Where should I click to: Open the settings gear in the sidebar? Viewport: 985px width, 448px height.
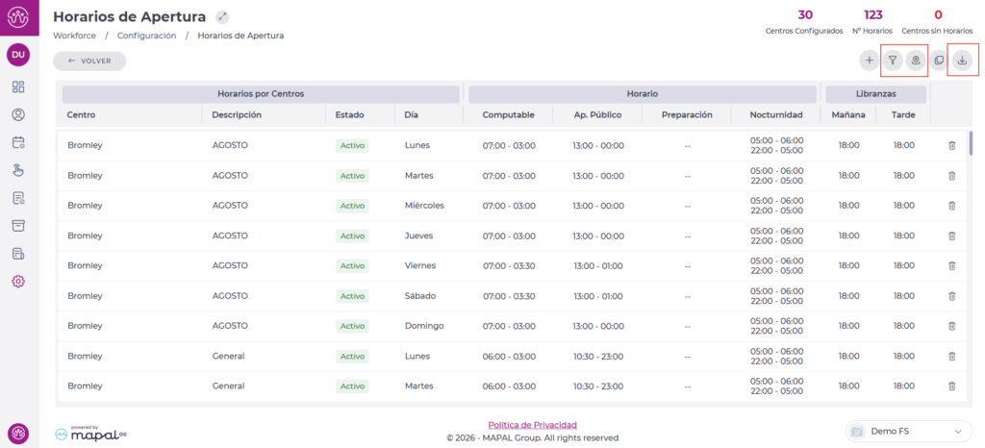click(18, 282)
